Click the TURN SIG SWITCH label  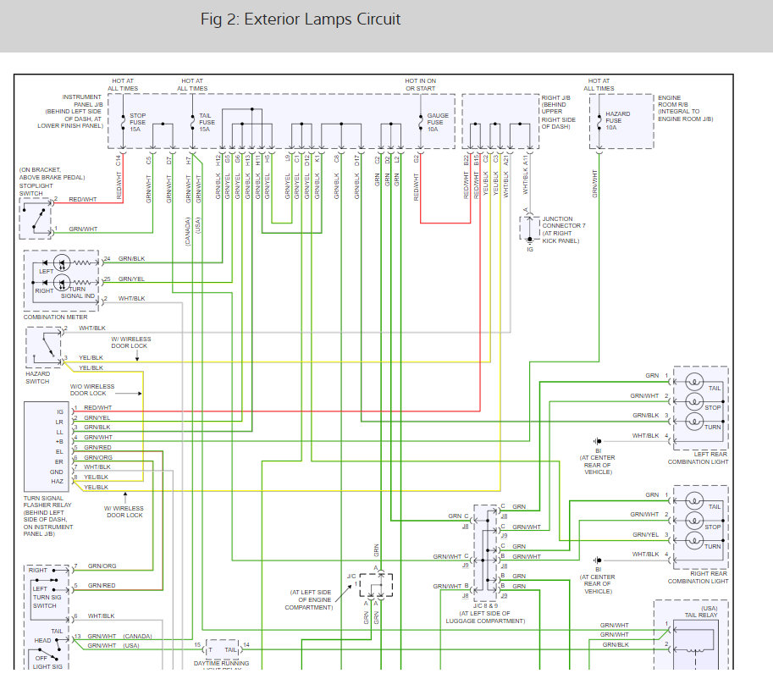coord(47,601)
